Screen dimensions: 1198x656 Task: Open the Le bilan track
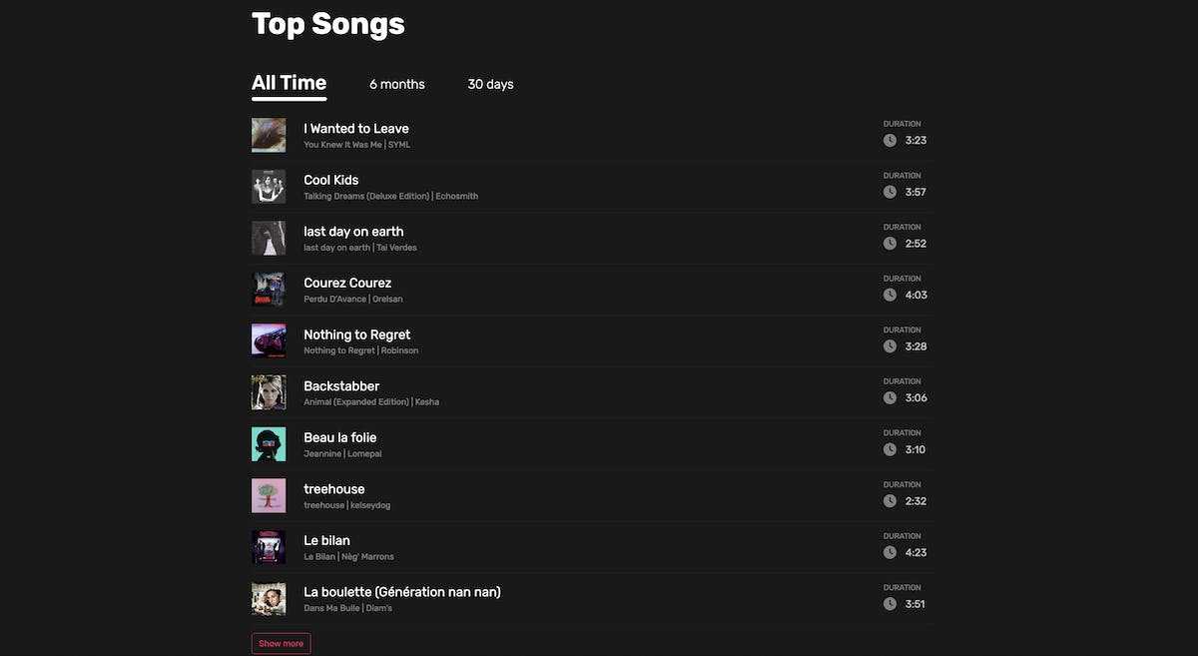tap(326, 541)
